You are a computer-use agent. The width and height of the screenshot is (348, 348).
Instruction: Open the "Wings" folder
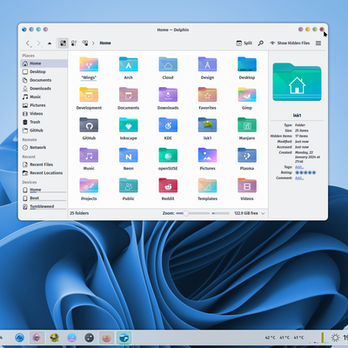[x=89, y=64]
